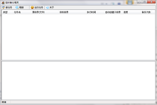Click the 运行任务 smiley face icon
The width and height of the screenshot is (157, 105).
[x=32, y=7]
